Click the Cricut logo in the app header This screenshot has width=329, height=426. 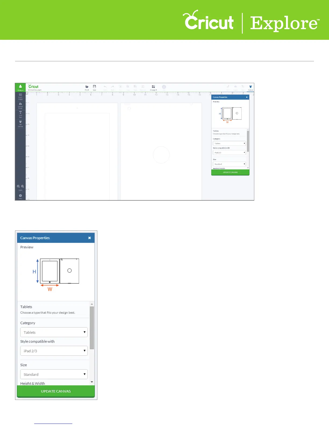pos(33,86)
